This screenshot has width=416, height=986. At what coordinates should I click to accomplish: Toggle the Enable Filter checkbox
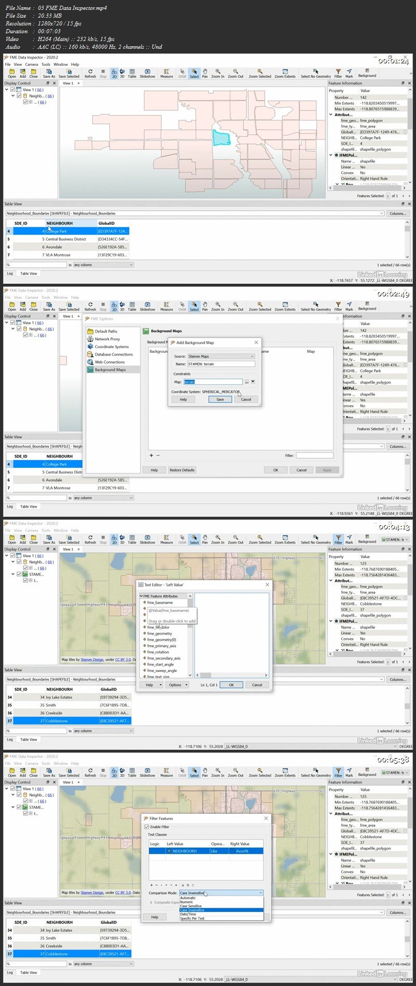[147, 827]
